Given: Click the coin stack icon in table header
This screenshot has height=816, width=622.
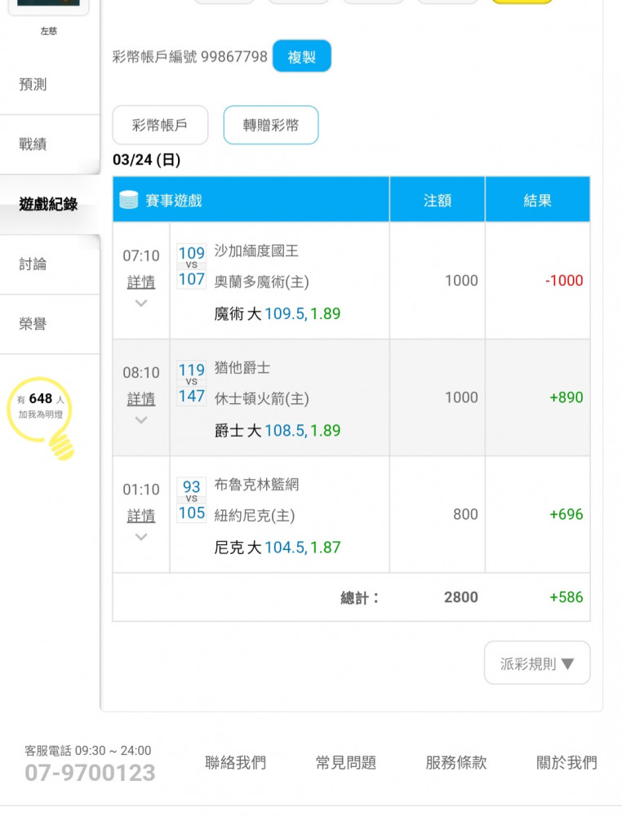Looking at the screenshot, I should click(x=129, y=200).
